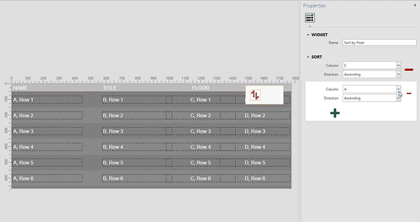Select cell C, Row 3
The height and width of the screenshot is (222, 420).
(x=200, y=131)
